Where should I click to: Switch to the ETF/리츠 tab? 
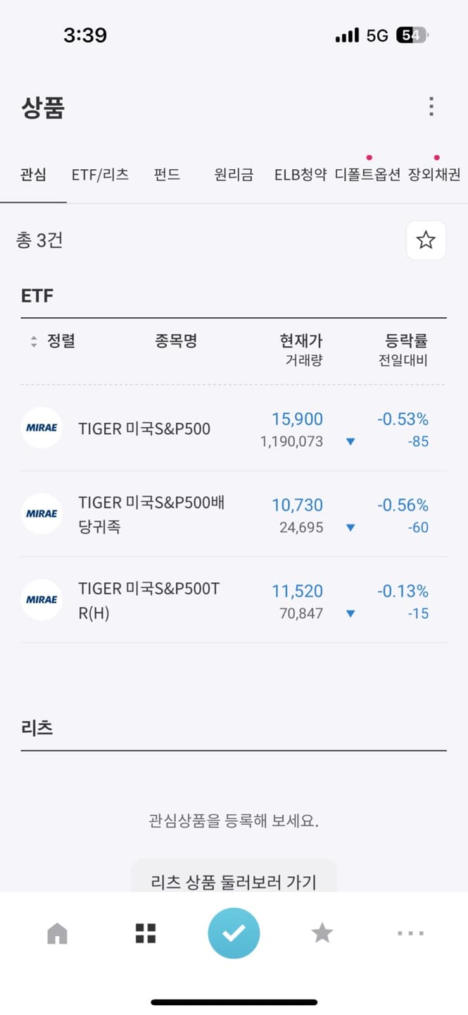(x=100, y=175)
